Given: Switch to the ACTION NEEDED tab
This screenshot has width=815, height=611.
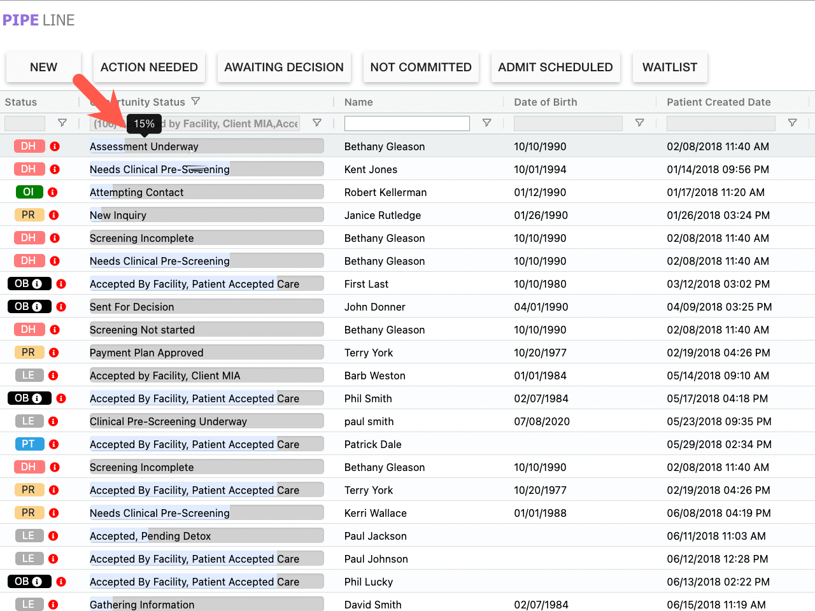Looking at the screenshot, I should click(149, 67).
